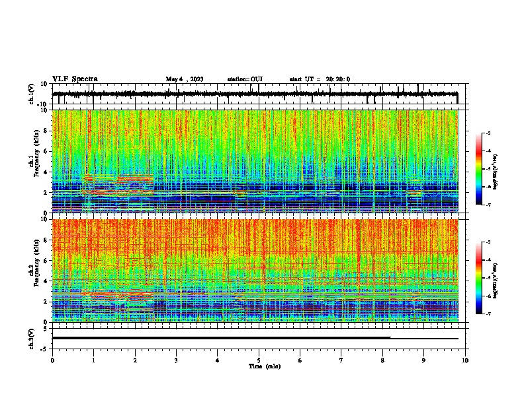Click the "ch.3(V)" axis label
The width and height of the screenshot is (524, 404).
tap(31, 339)
